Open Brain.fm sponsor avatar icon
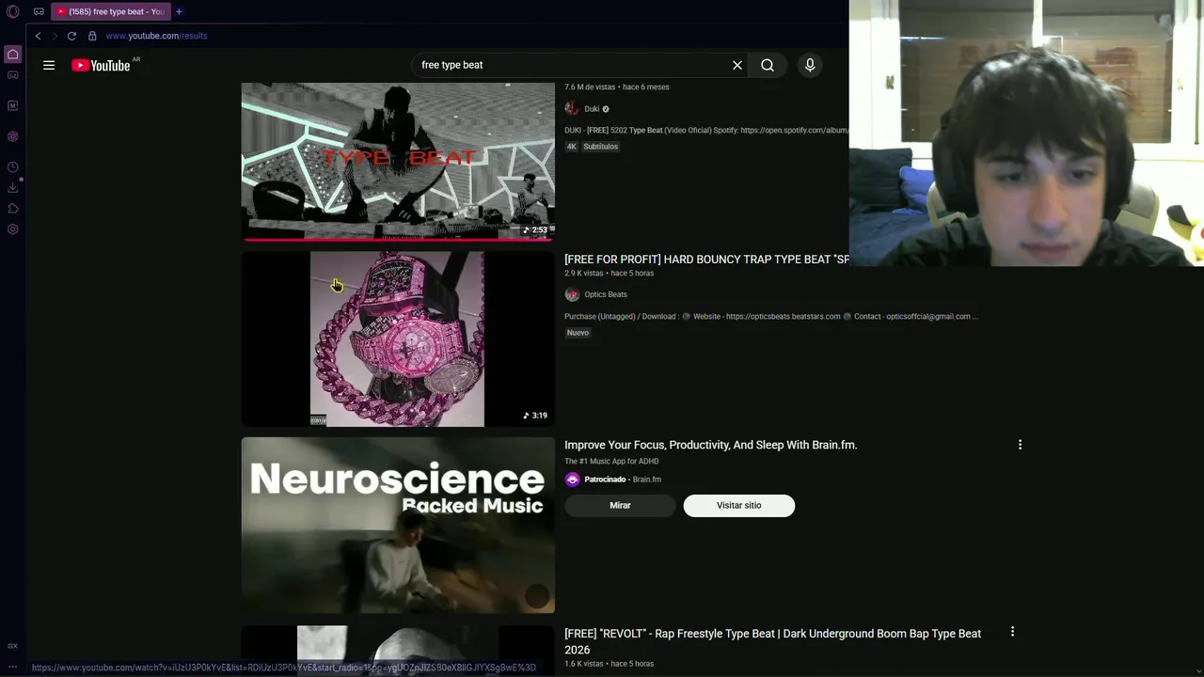 pos(572,480)
